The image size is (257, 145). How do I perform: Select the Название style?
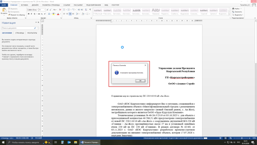click(x=156, y=12)
